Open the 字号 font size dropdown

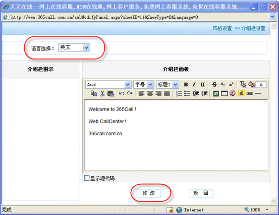pyautogui.click(x=143, y=85)
